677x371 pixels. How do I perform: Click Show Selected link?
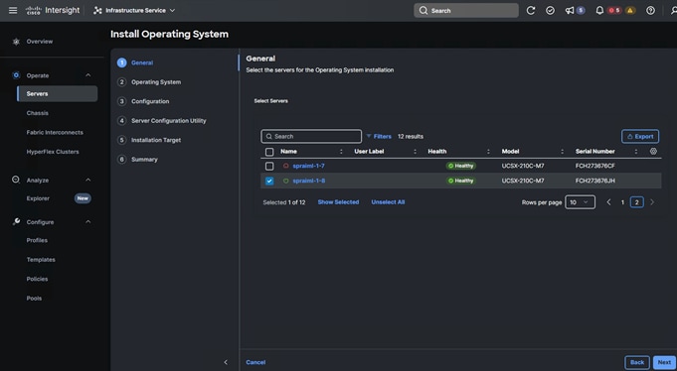tap(338, 202)
